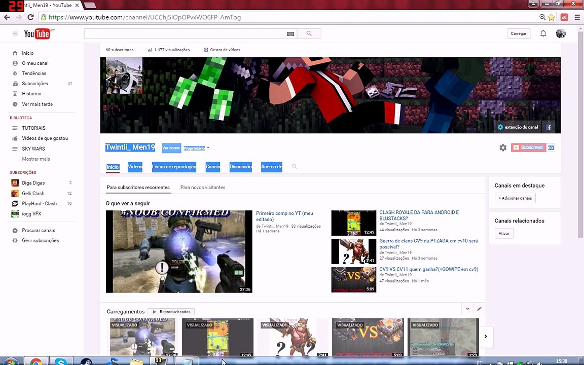
Task: Open the on-screen keyboard icon in search box
Action: (290, 34)
